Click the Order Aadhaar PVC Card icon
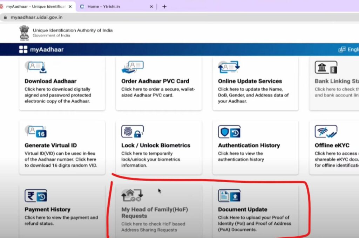This screenshot has height=238, width=359. [133, 67]
